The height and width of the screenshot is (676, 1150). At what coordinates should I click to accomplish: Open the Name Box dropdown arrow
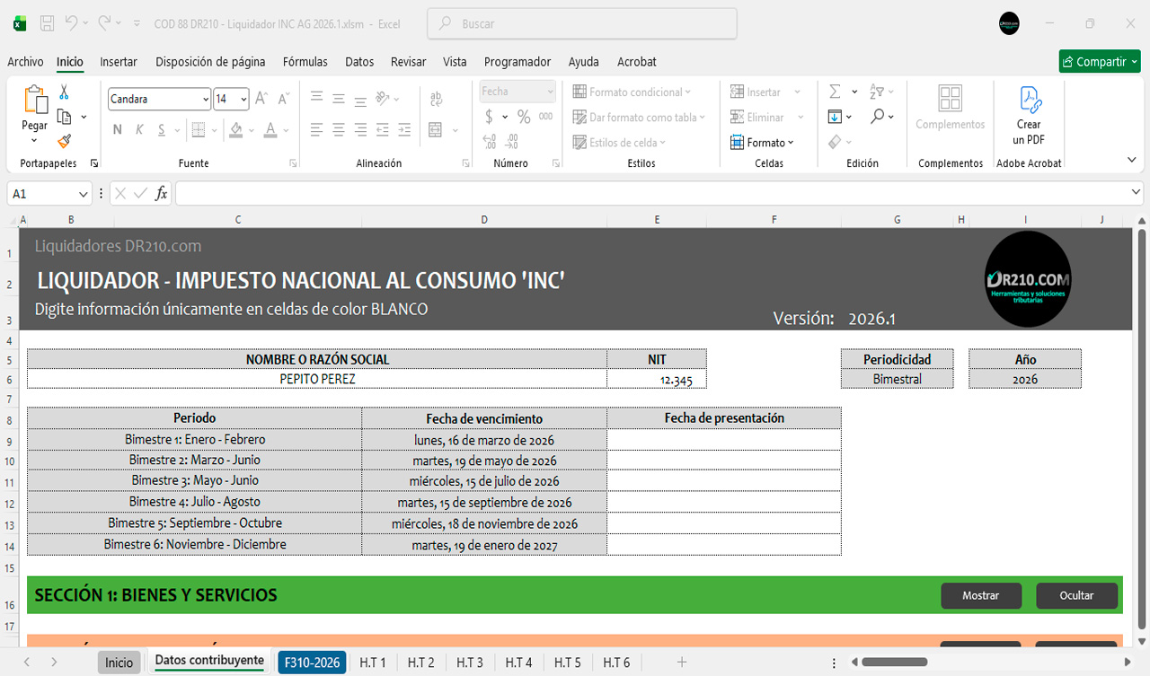coord(84,194)
